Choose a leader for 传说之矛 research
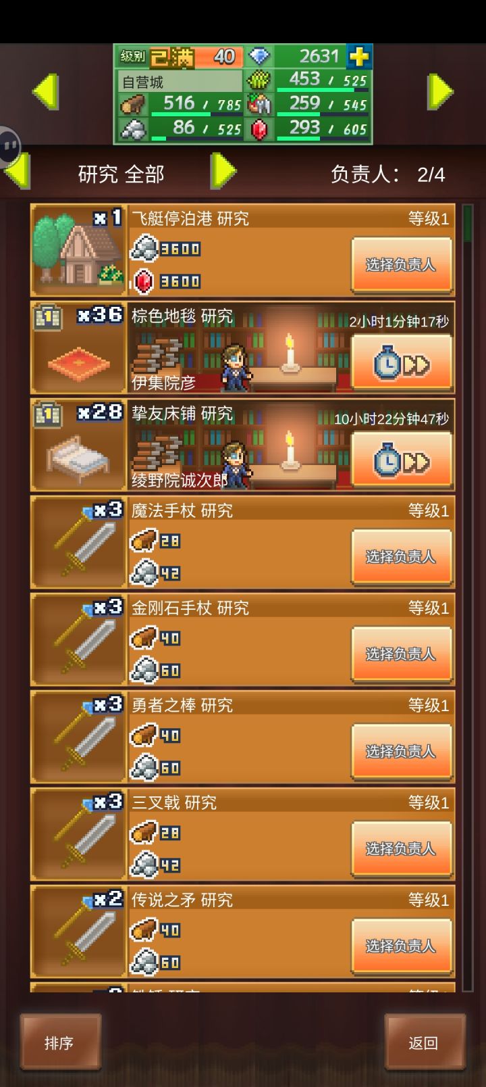Viewport: 486px width, 1087px height. [402, 946]
